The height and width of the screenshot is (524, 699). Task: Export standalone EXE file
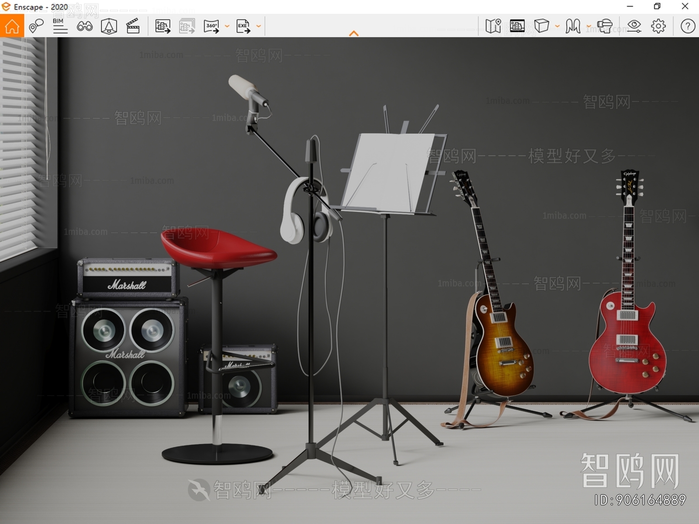[x=243, y=26]
